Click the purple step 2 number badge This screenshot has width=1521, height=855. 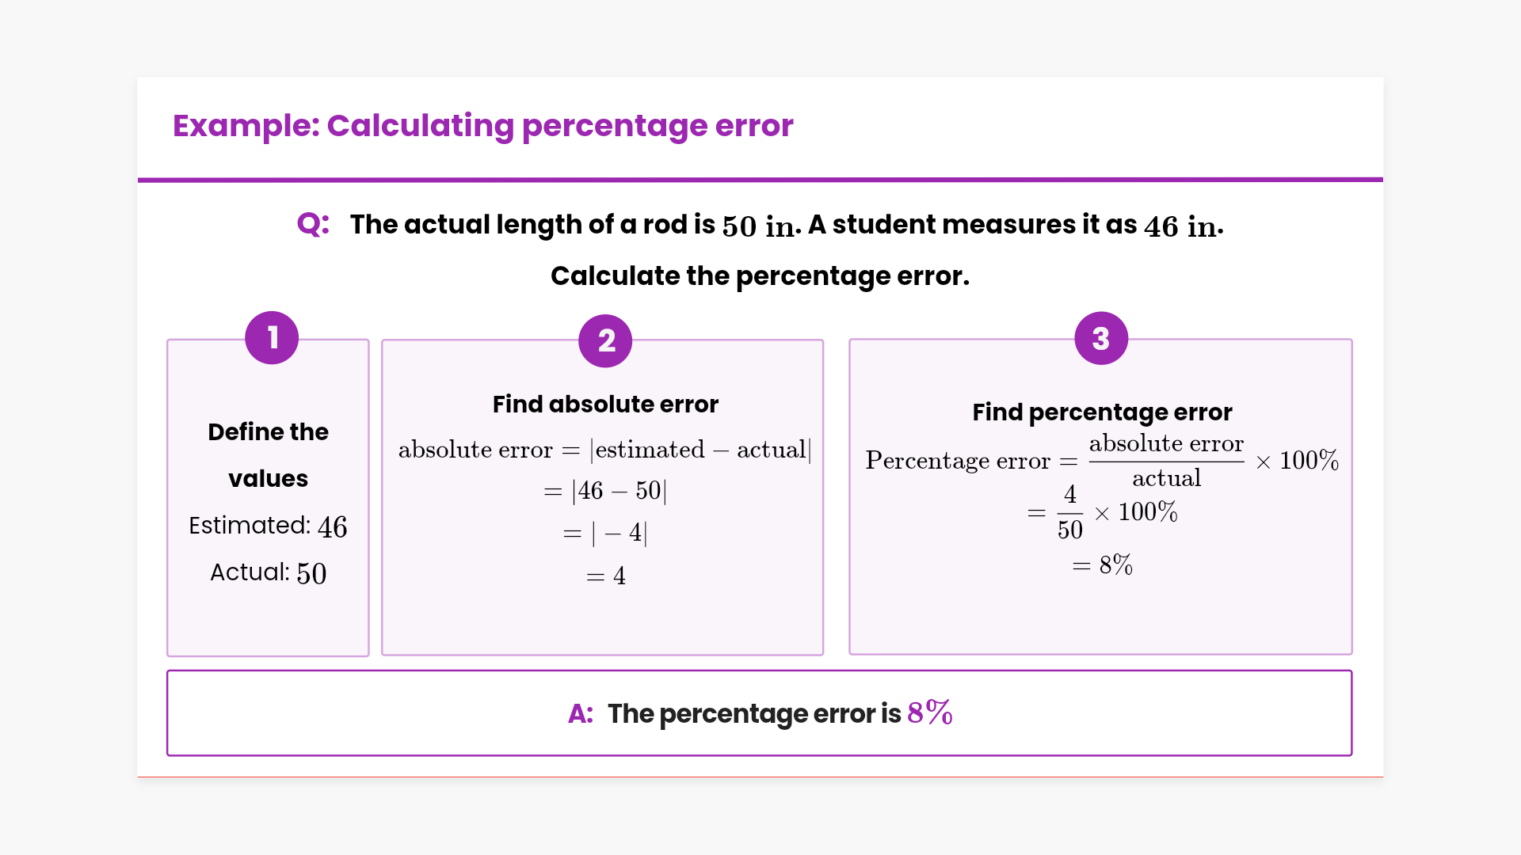(605, 341)
